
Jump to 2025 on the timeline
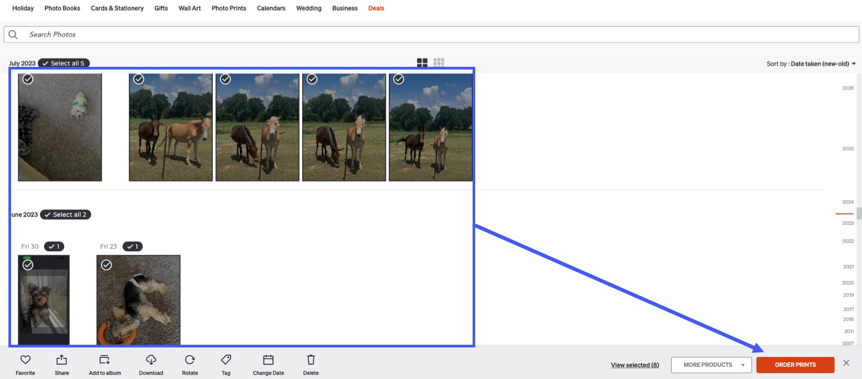(x=848, y=148)
